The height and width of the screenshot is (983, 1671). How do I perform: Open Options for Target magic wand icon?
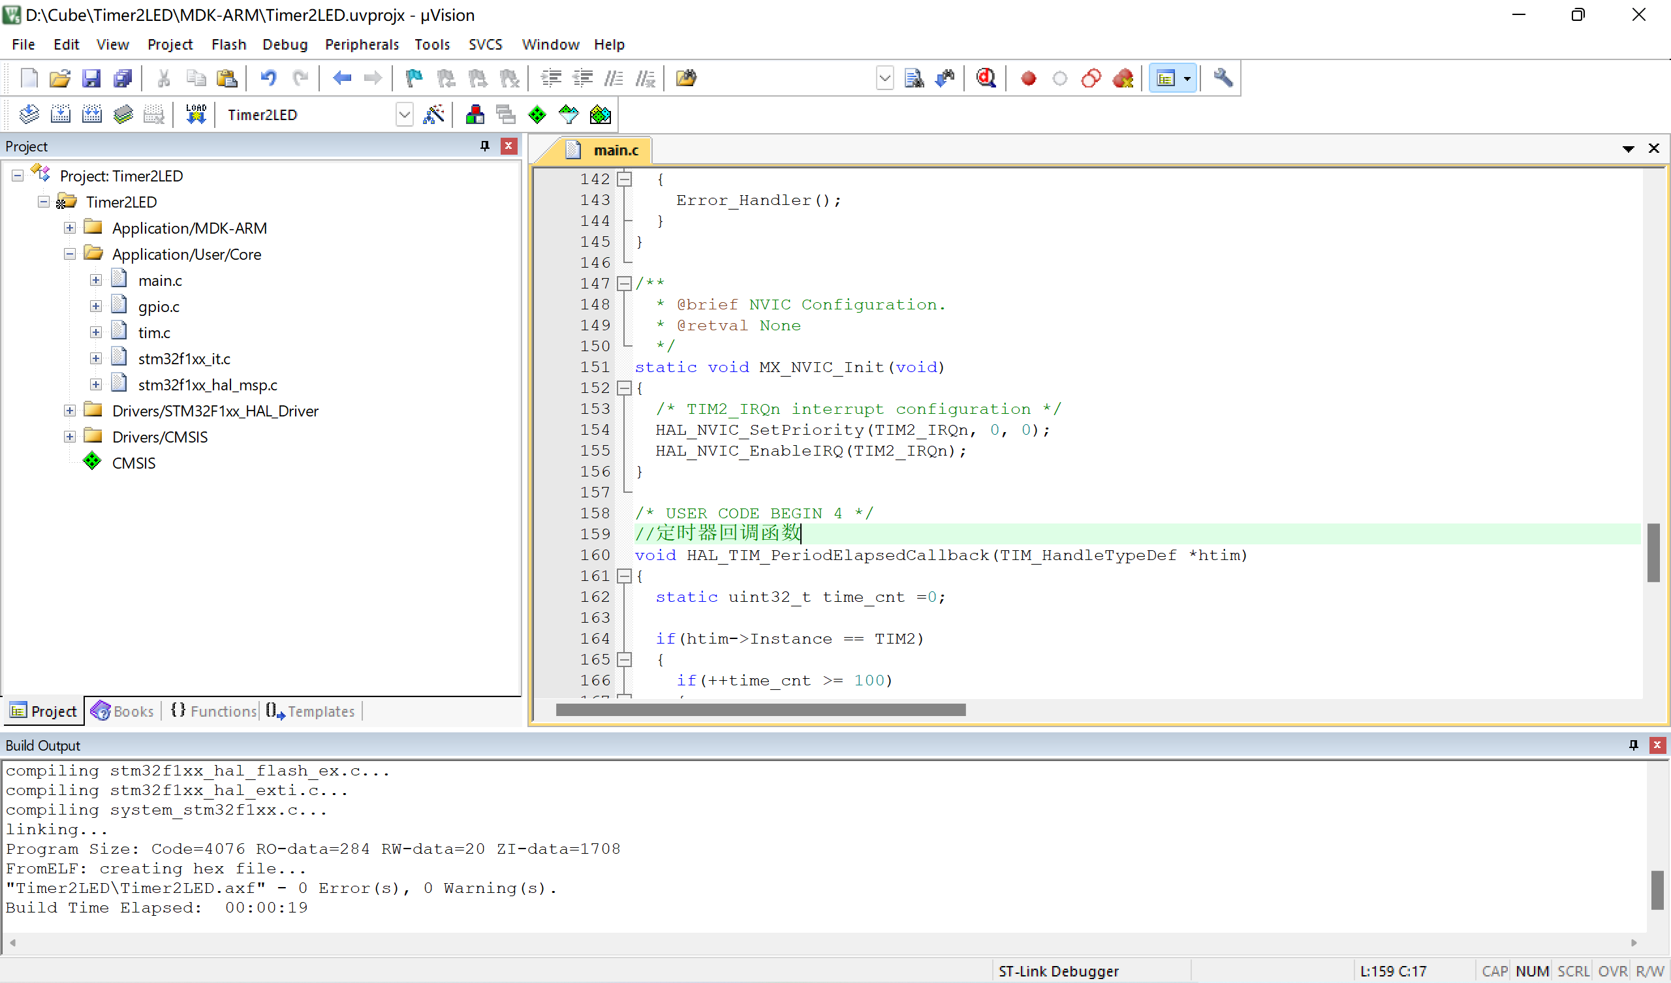point(433,115)
